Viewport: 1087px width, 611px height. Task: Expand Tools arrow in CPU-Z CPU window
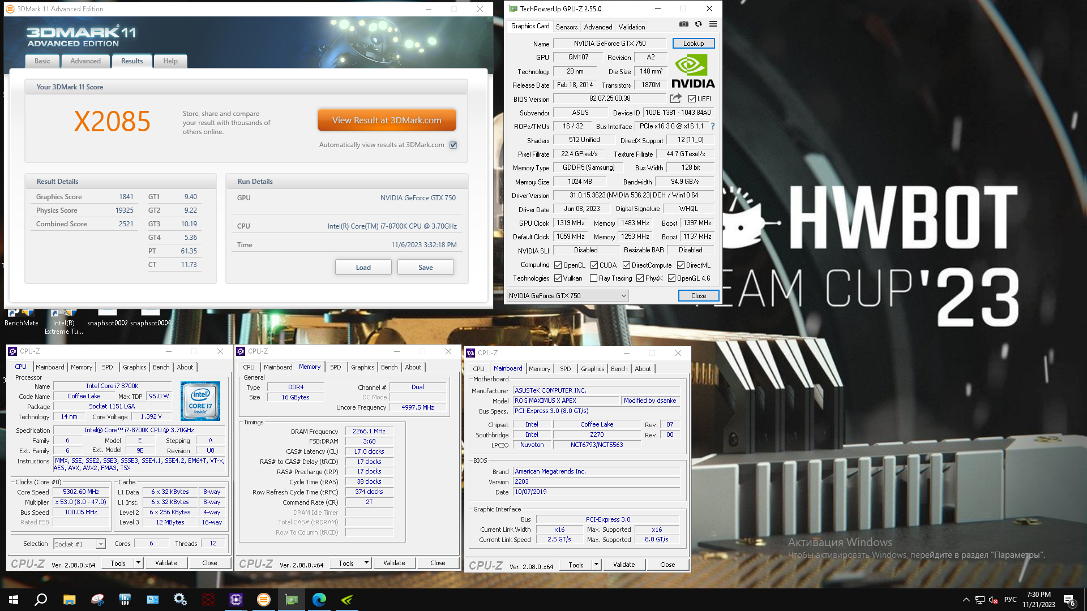138,563
